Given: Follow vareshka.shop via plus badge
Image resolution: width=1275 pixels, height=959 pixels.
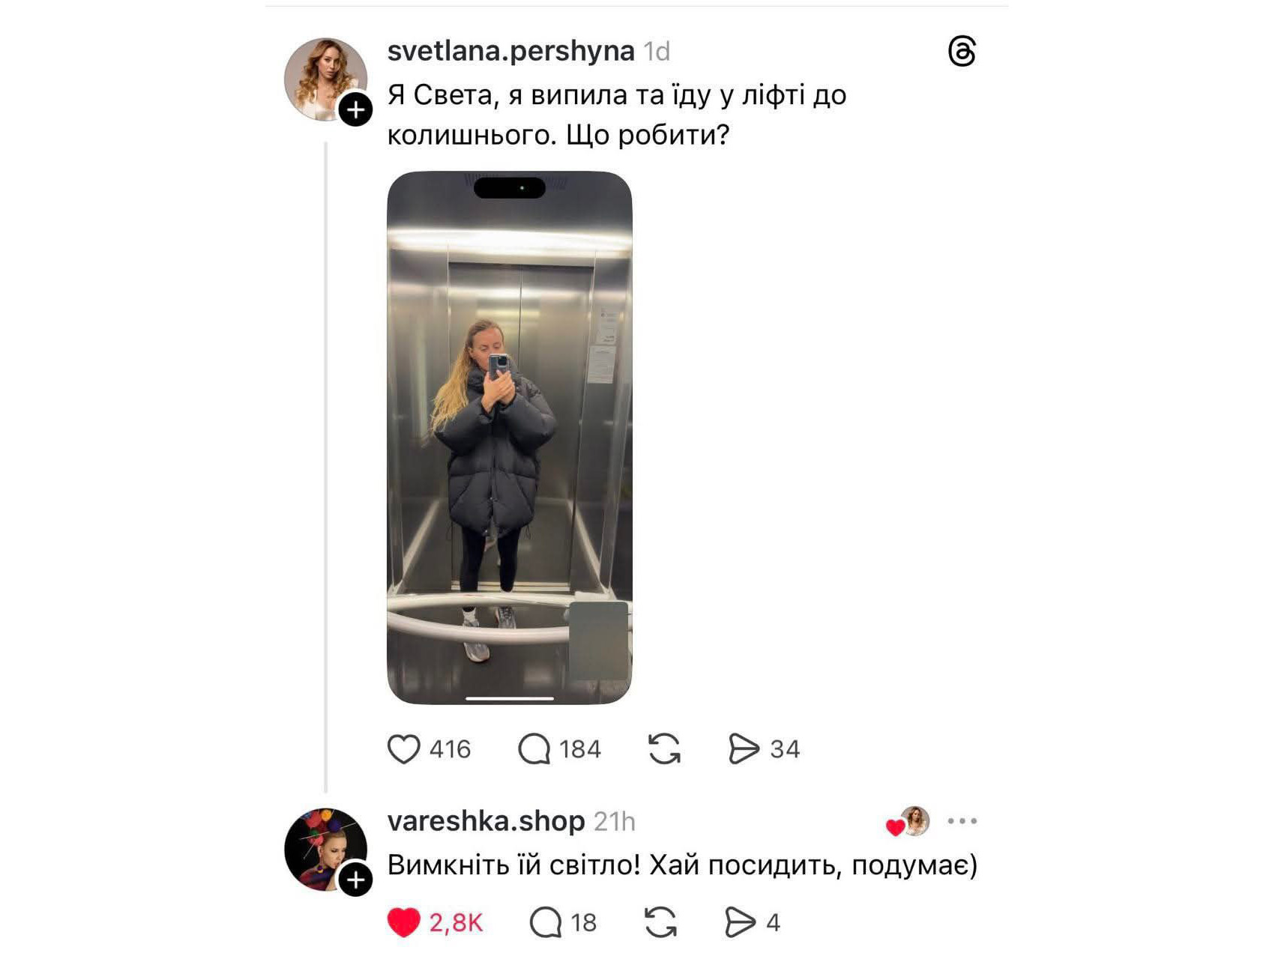Looking at the screenshot, I should pyautogui.click(x=355, y=880).
